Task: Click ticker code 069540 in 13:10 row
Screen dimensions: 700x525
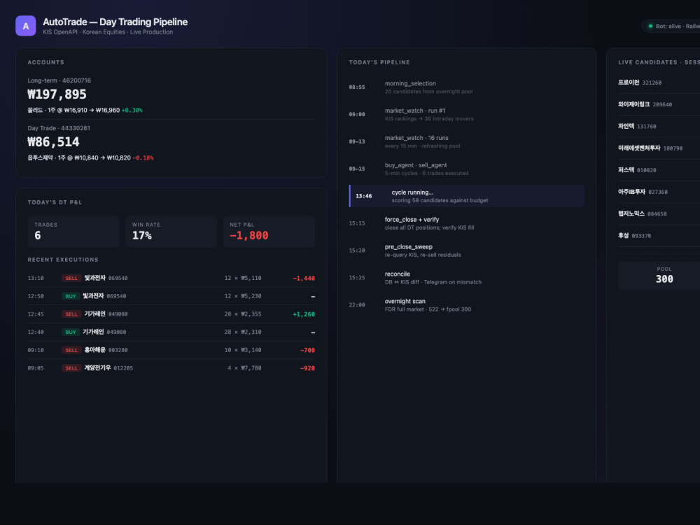Action: 118,278
